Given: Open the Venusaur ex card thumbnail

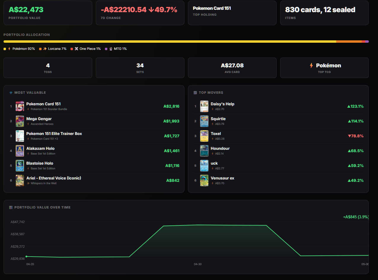Looking at the screenshot, I should 204,180.
